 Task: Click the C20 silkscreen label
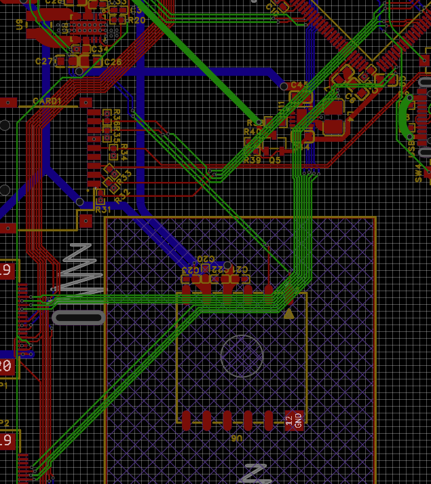click(x=205, y=259)
